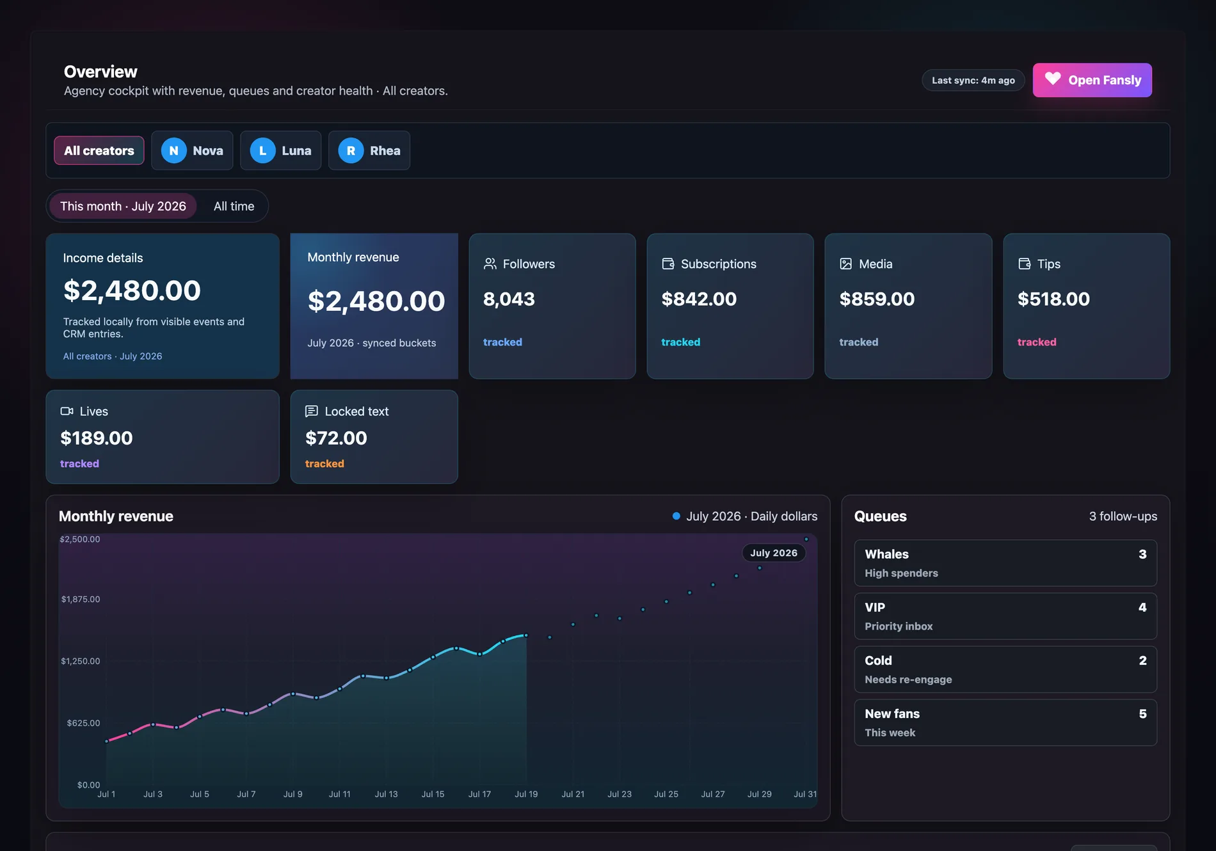Click the 3 follow-ups text
1216x851 pixels.
tap(1123, 516)
